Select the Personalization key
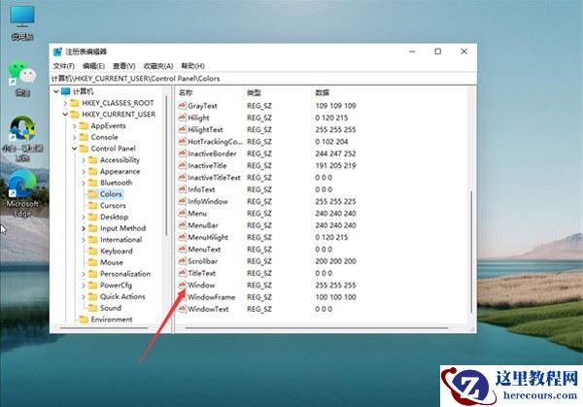Viewport: 583px width, 407px height. [x=125, y=274]
